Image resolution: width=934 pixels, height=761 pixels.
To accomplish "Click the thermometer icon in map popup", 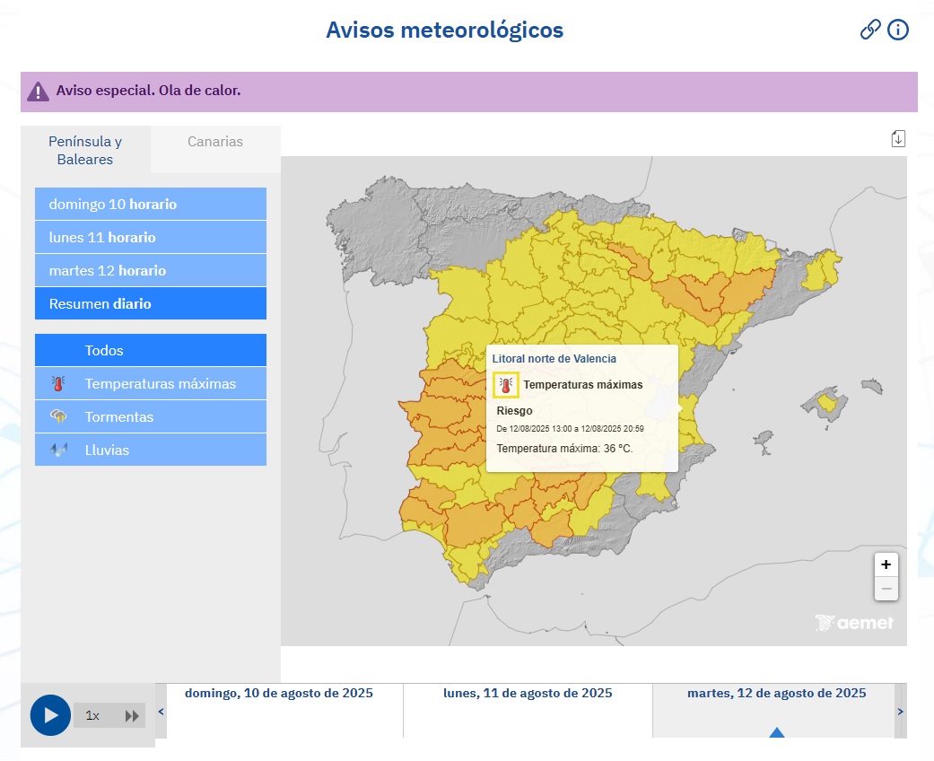I will click(506, 385).
